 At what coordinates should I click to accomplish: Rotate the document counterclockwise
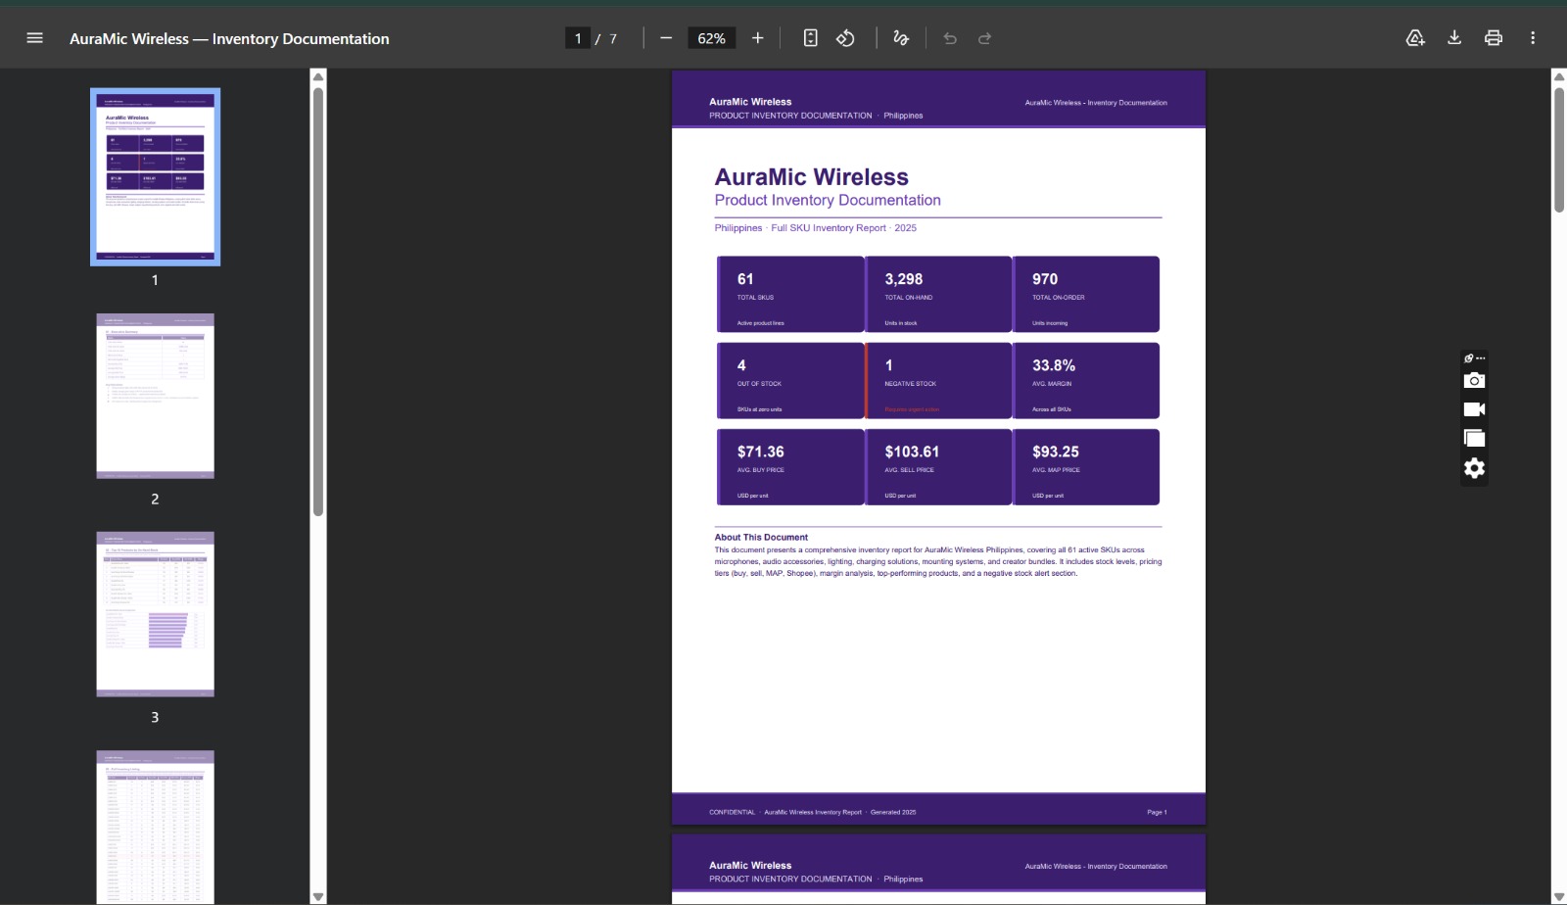coord(845,38)
